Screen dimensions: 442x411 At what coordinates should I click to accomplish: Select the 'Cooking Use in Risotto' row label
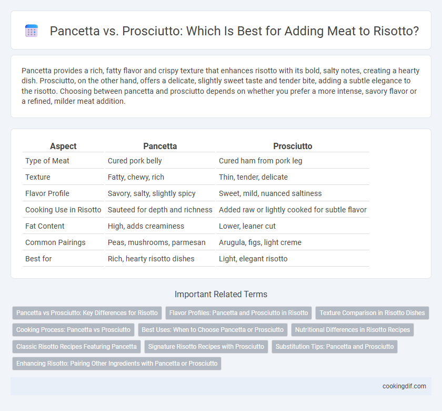(63, 210)
